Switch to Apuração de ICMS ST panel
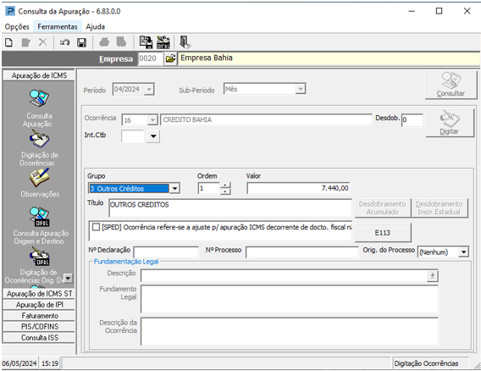 [39, 294]
